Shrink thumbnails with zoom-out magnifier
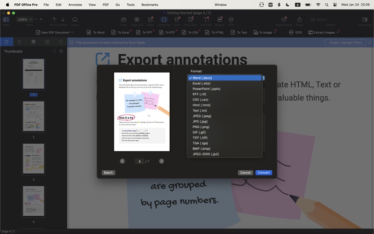The height and width of the screenshot is (234, 374). [x=54, y=51]
